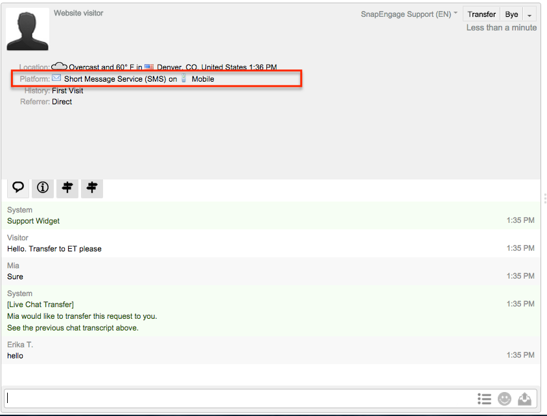Open the SnapEngage Support (EN) widget dropdown
The height and width of the screenshot is (416, 547).
[409, 14]
